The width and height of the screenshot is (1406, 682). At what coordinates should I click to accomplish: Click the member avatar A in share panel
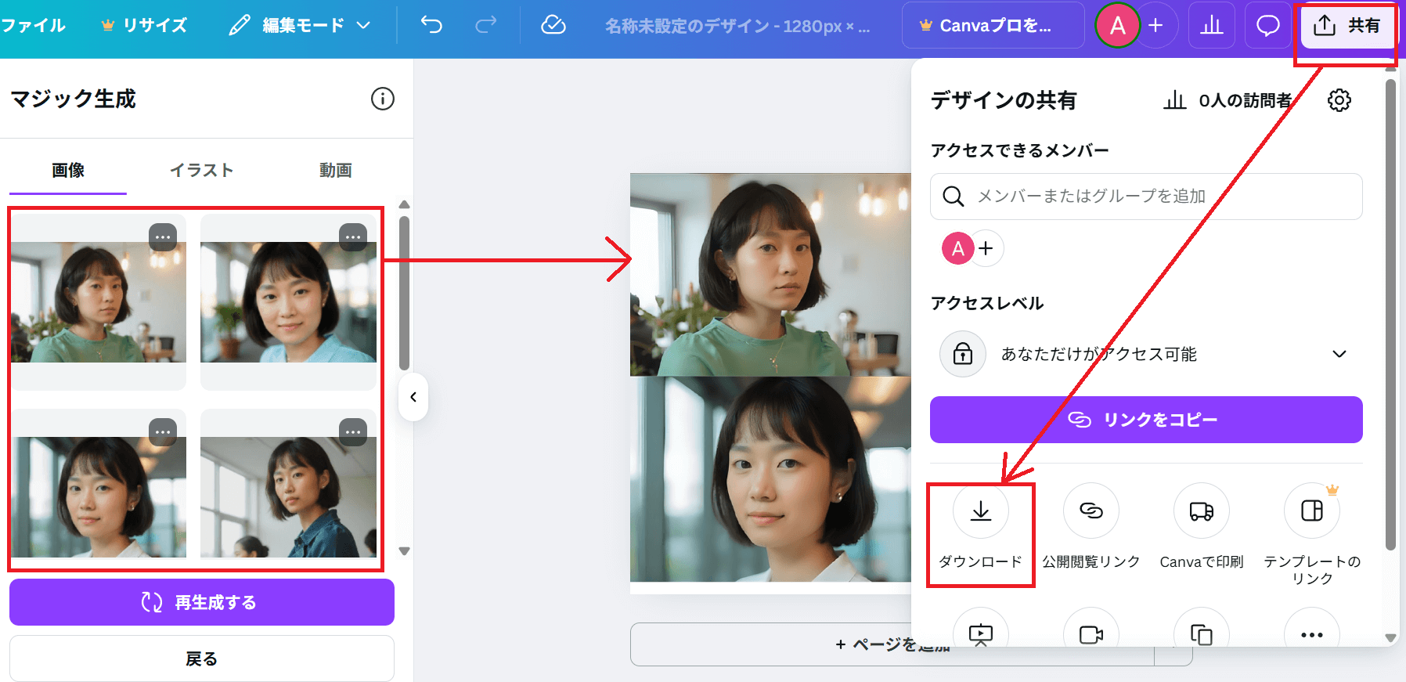pyautogui.click(x=957, y=248)
